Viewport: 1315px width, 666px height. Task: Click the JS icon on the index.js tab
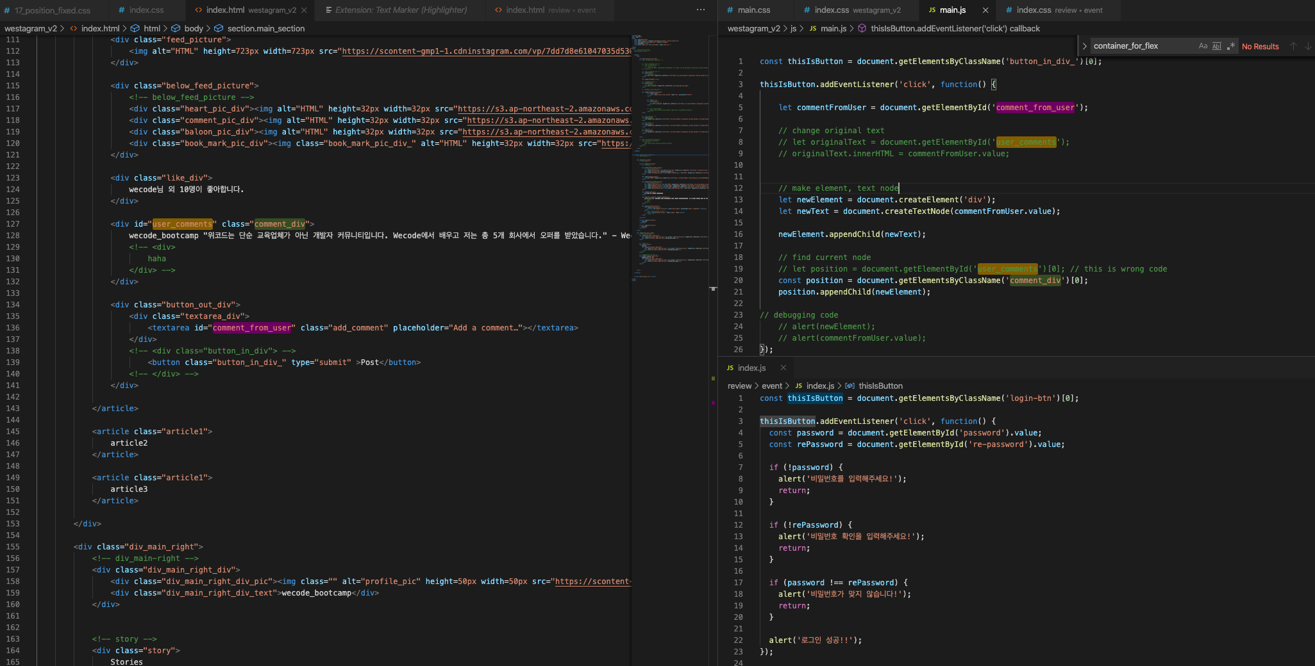point(730,368)
